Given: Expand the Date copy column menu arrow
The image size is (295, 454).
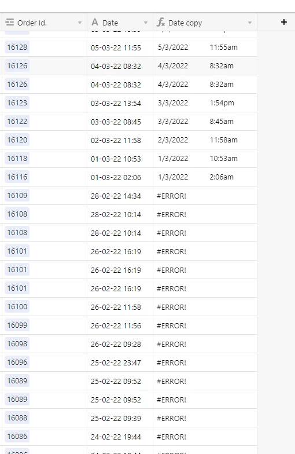Looking at the screenshot, I should click(x=250, y=23).
